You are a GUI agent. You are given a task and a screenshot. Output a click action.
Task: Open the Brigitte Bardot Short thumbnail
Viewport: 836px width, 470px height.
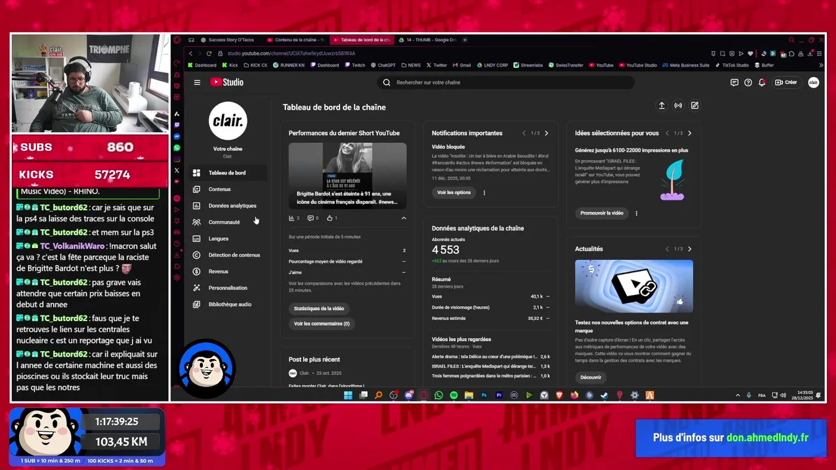coord(347,176)
